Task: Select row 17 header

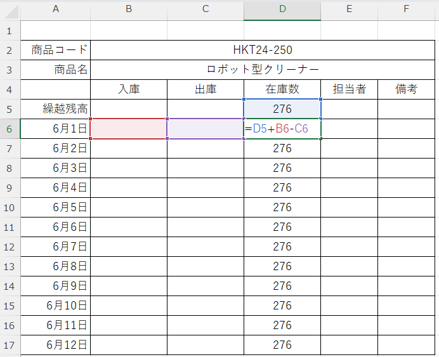Action: [x=10, y=345]
